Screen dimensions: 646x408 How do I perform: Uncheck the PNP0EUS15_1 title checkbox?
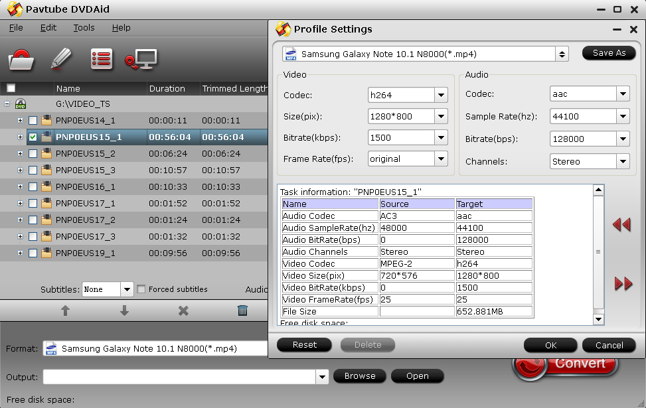tap(33, 137)
